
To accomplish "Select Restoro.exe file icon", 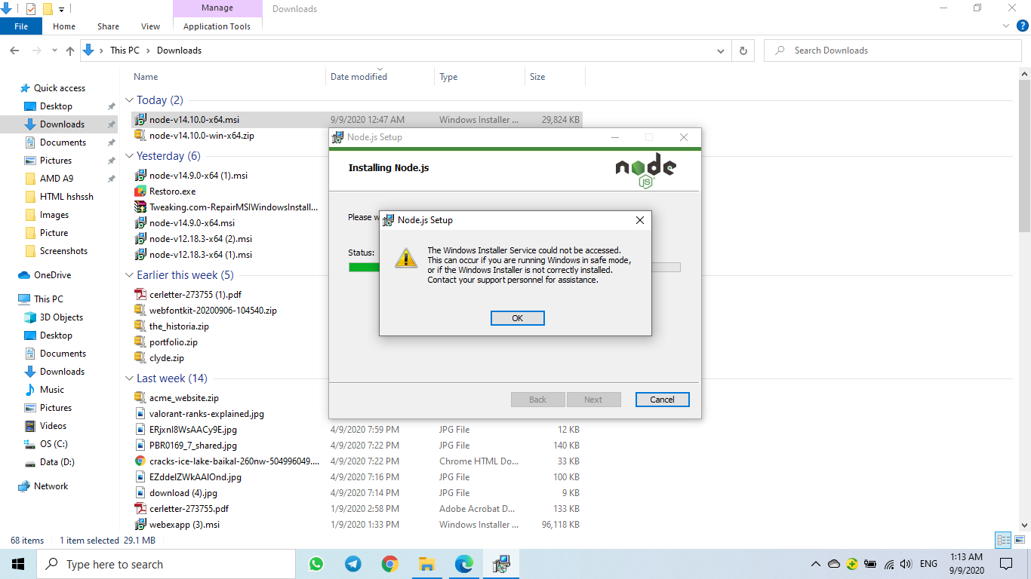I will tap(140, 191).
